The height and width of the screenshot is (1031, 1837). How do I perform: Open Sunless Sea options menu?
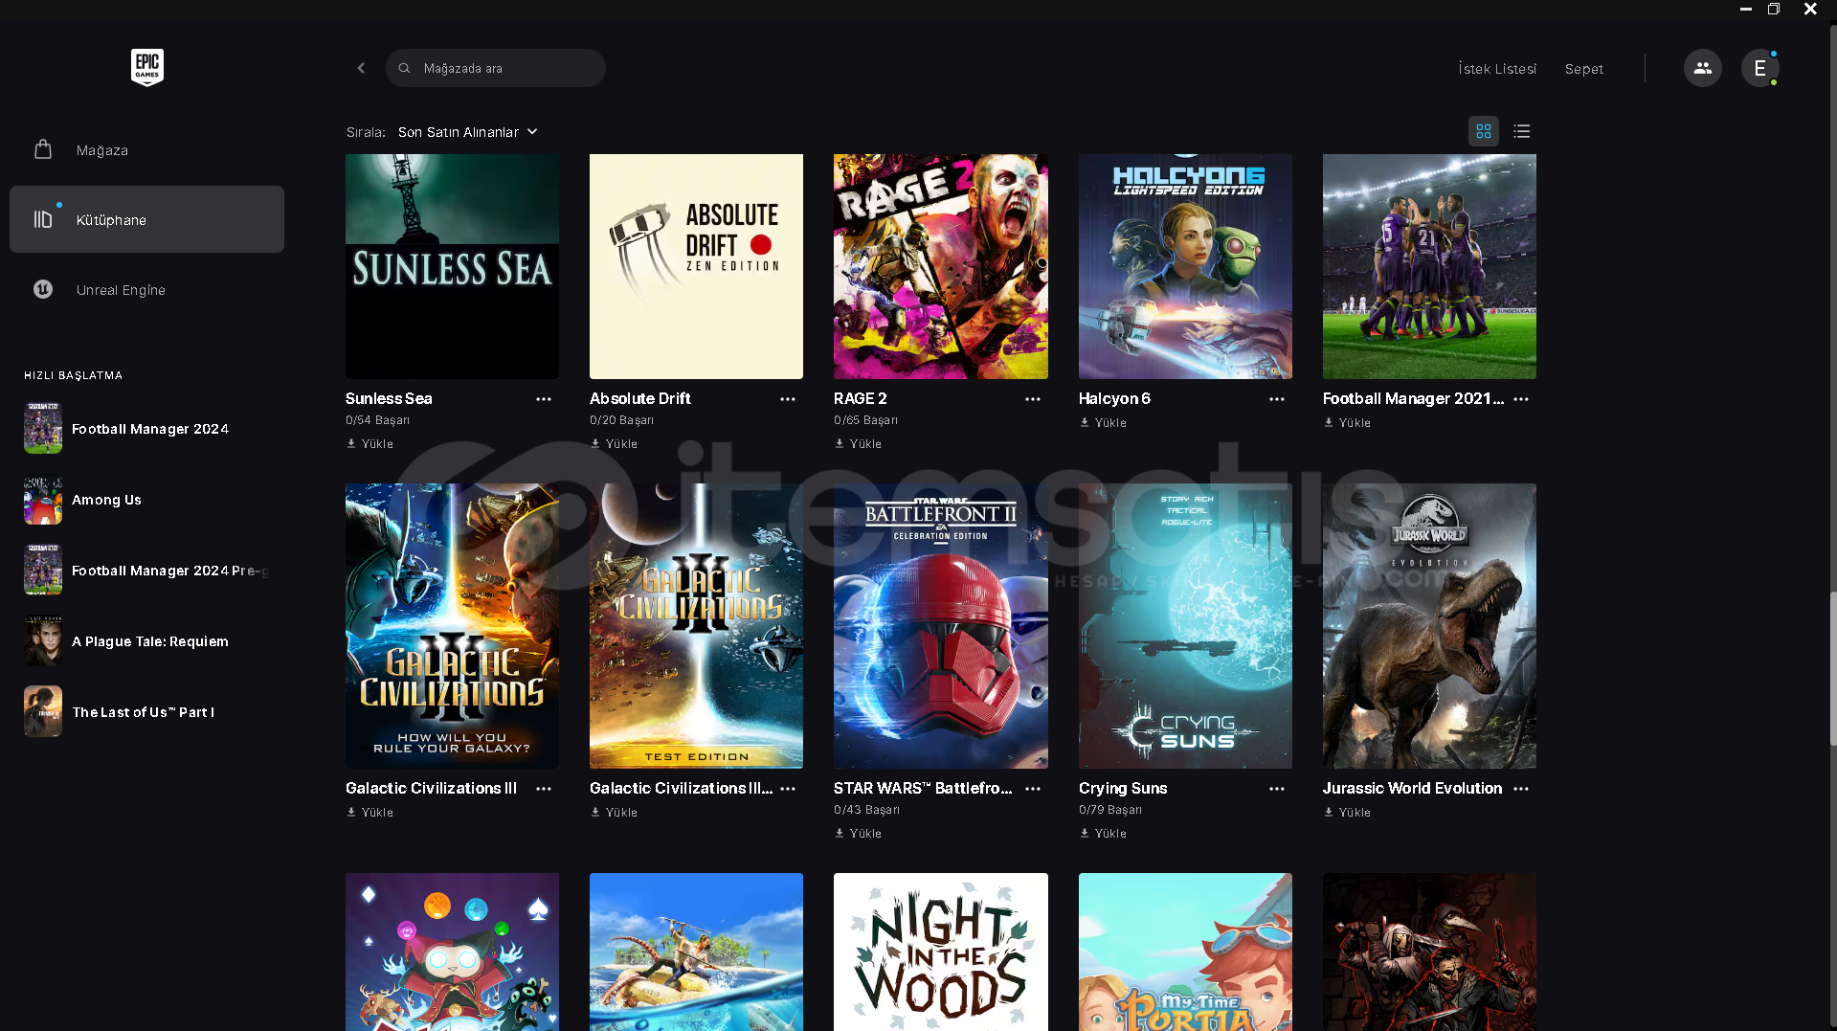tap(544, 399)
